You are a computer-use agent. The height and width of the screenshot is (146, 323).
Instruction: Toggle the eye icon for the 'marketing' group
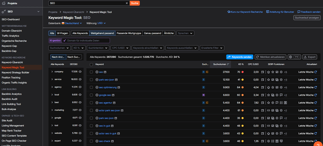point(80,110)
